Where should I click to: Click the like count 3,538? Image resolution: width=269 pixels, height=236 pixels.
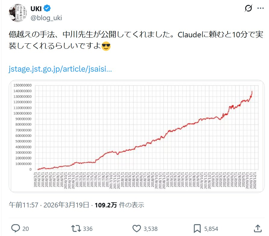click(x=151, y=228)
